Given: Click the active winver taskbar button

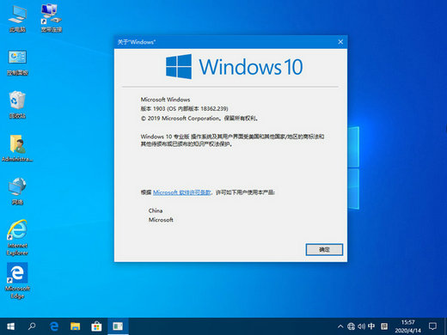Looking at the screenshot, I should point(118,326).
